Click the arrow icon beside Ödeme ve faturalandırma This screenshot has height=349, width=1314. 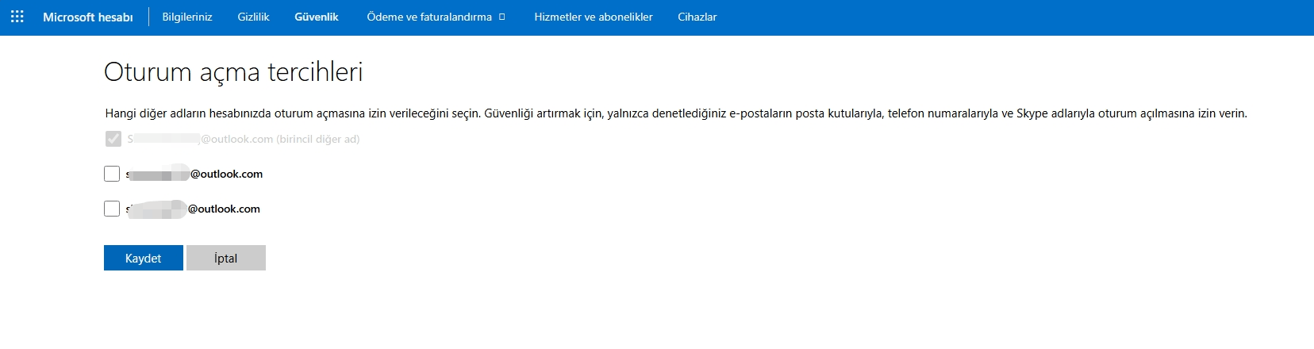501,17
